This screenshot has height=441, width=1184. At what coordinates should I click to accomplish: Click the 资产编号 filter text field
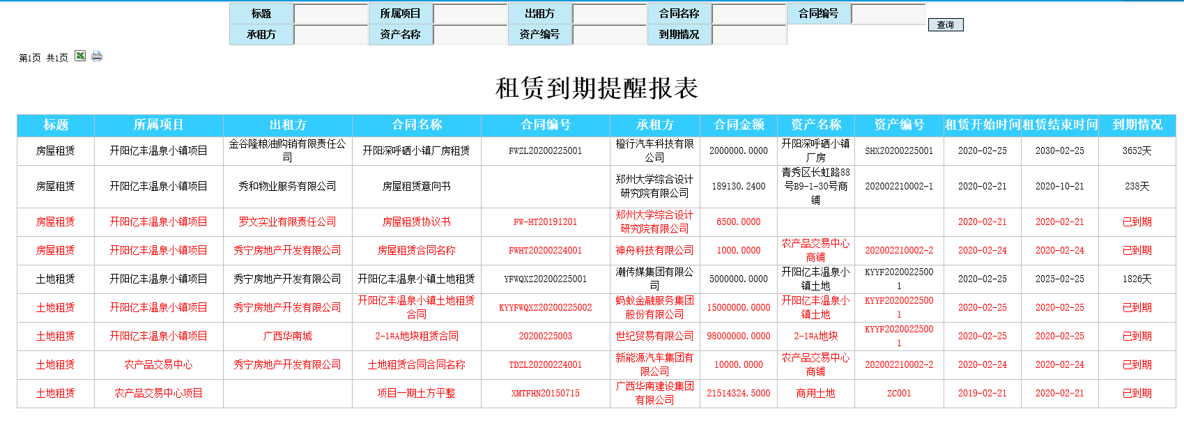click(610, 35)
